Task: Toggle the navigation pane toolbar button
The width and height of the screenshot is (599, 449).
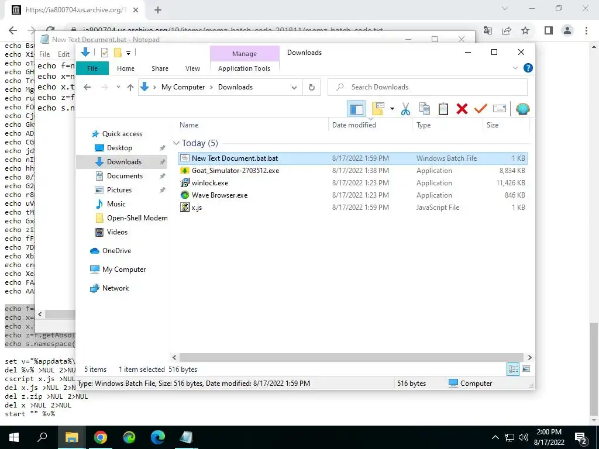Action: 356,109
